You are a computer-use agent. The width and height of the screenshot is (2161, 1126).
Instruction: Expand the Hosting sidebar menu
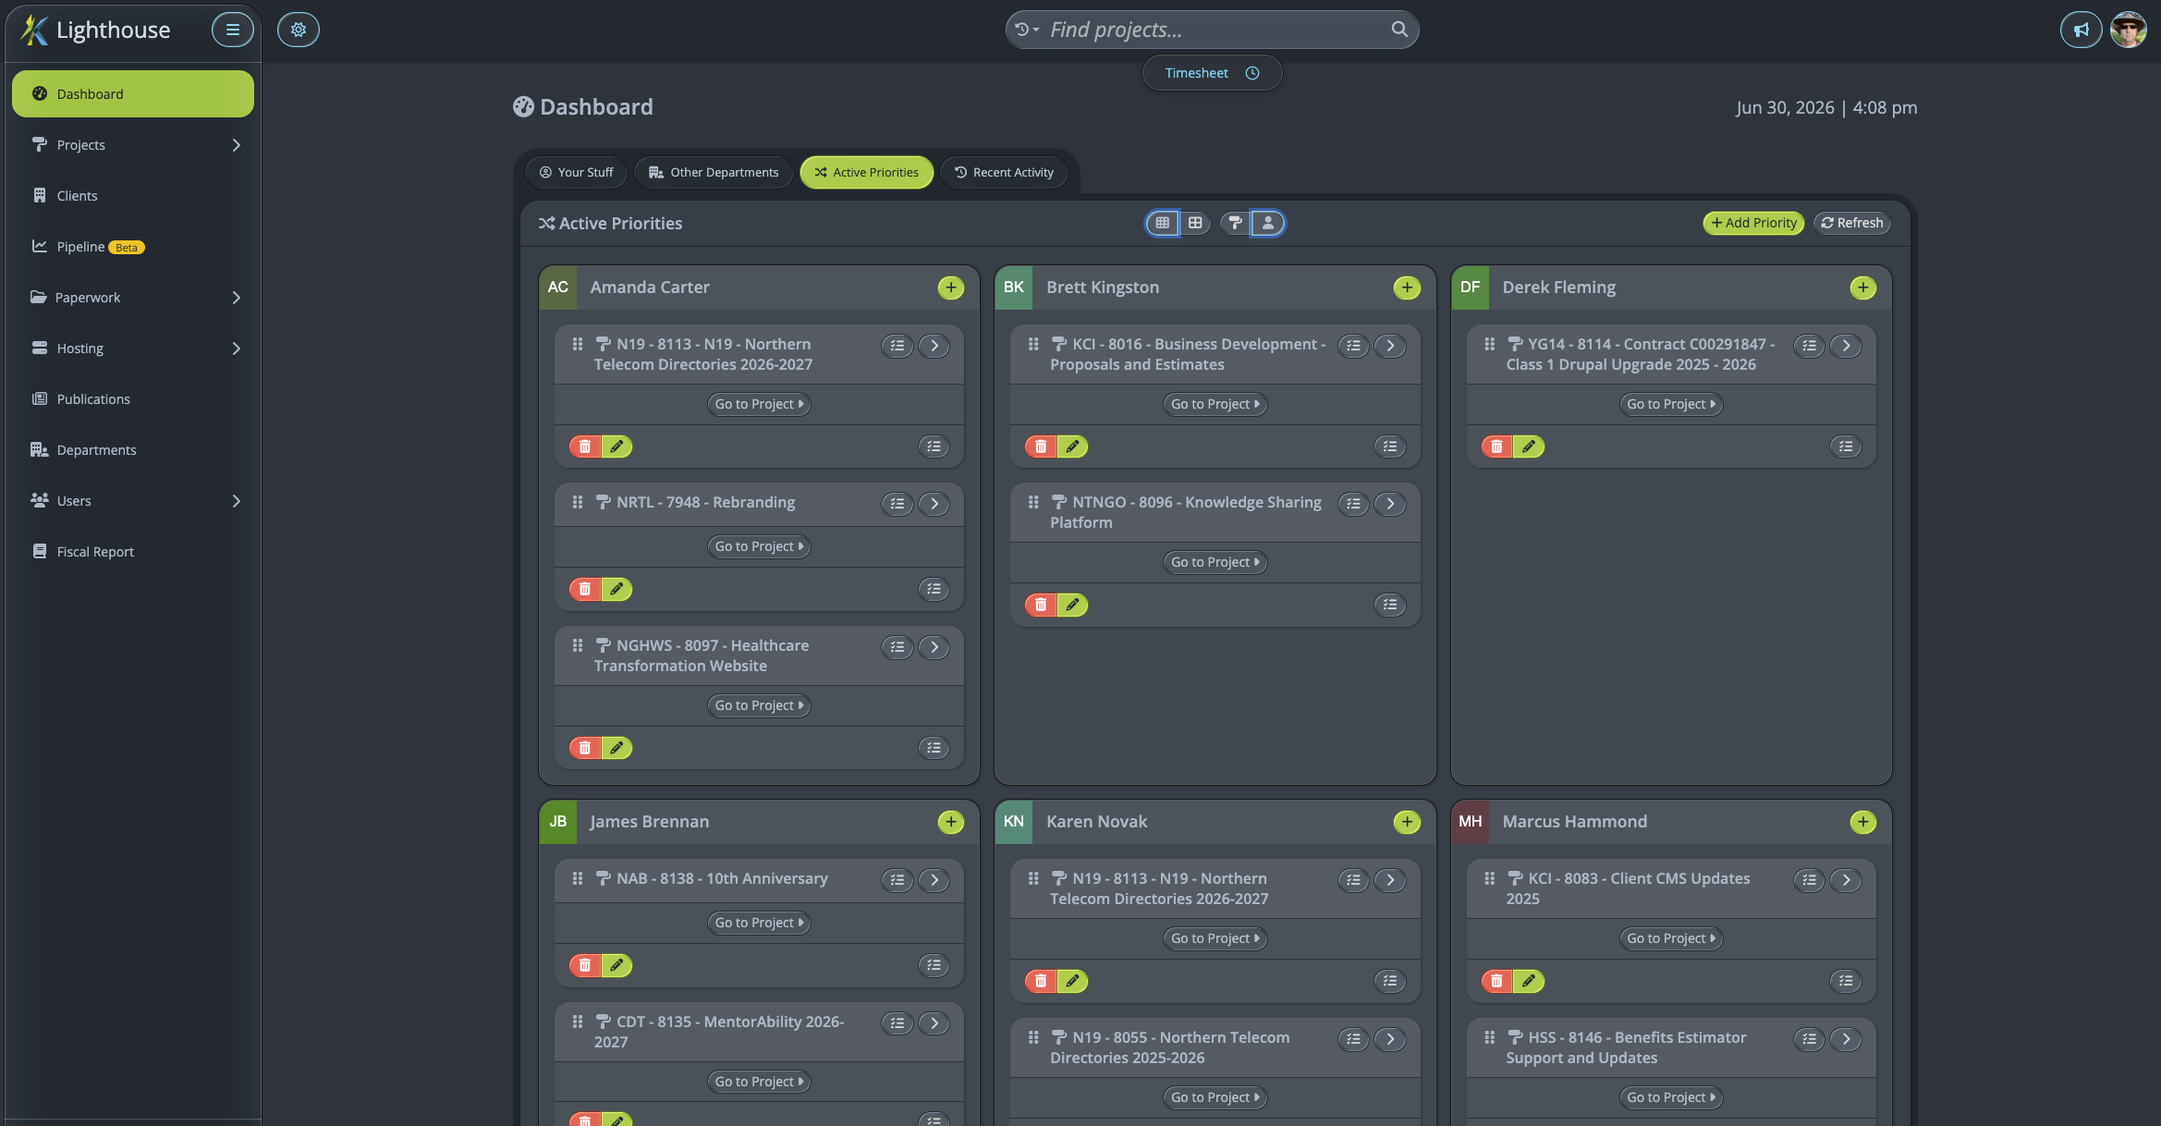[x=133, y=349]
